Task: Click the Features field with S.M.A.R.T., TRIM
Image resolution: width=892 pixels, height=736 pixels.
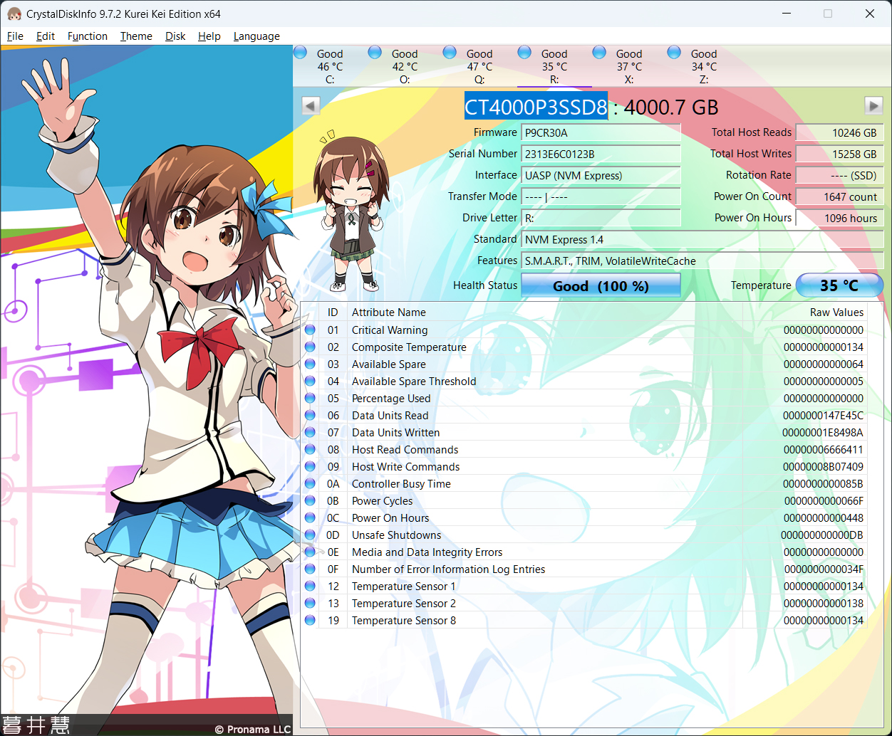Action: [702, 261]
